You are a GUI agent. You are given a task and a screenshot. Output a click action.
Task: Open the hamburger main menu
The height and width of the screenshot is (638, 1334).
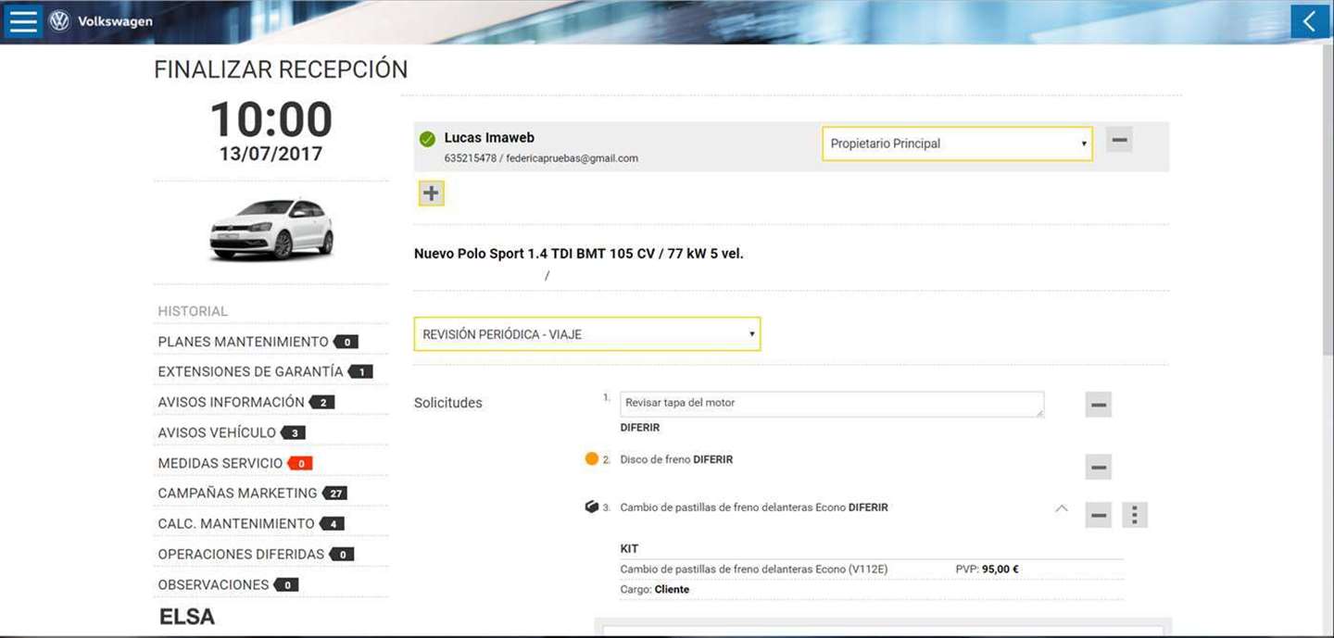[22, 21]
